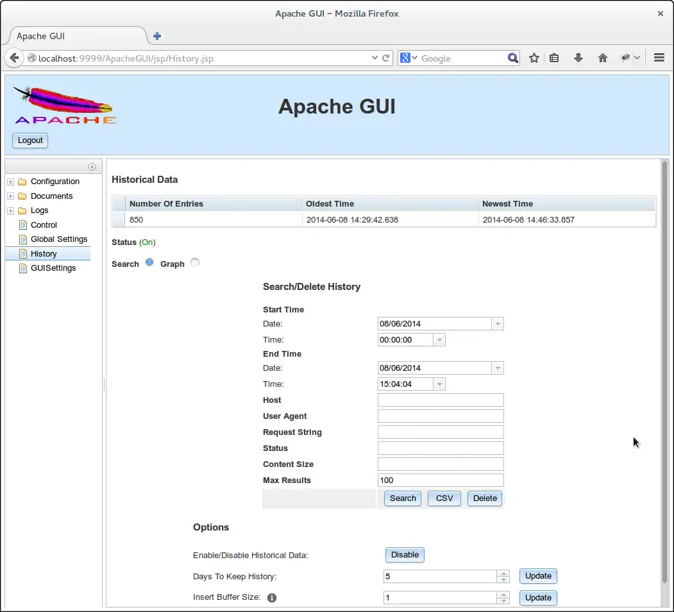The height and width of the screenshot is (612, 674).
Task: Click the Global Settings document icon
Action: point(23,239)
